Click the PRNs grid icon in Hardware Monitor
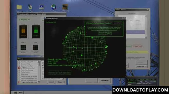The width and height of the screenshot is (169, 94). point(35,47)
